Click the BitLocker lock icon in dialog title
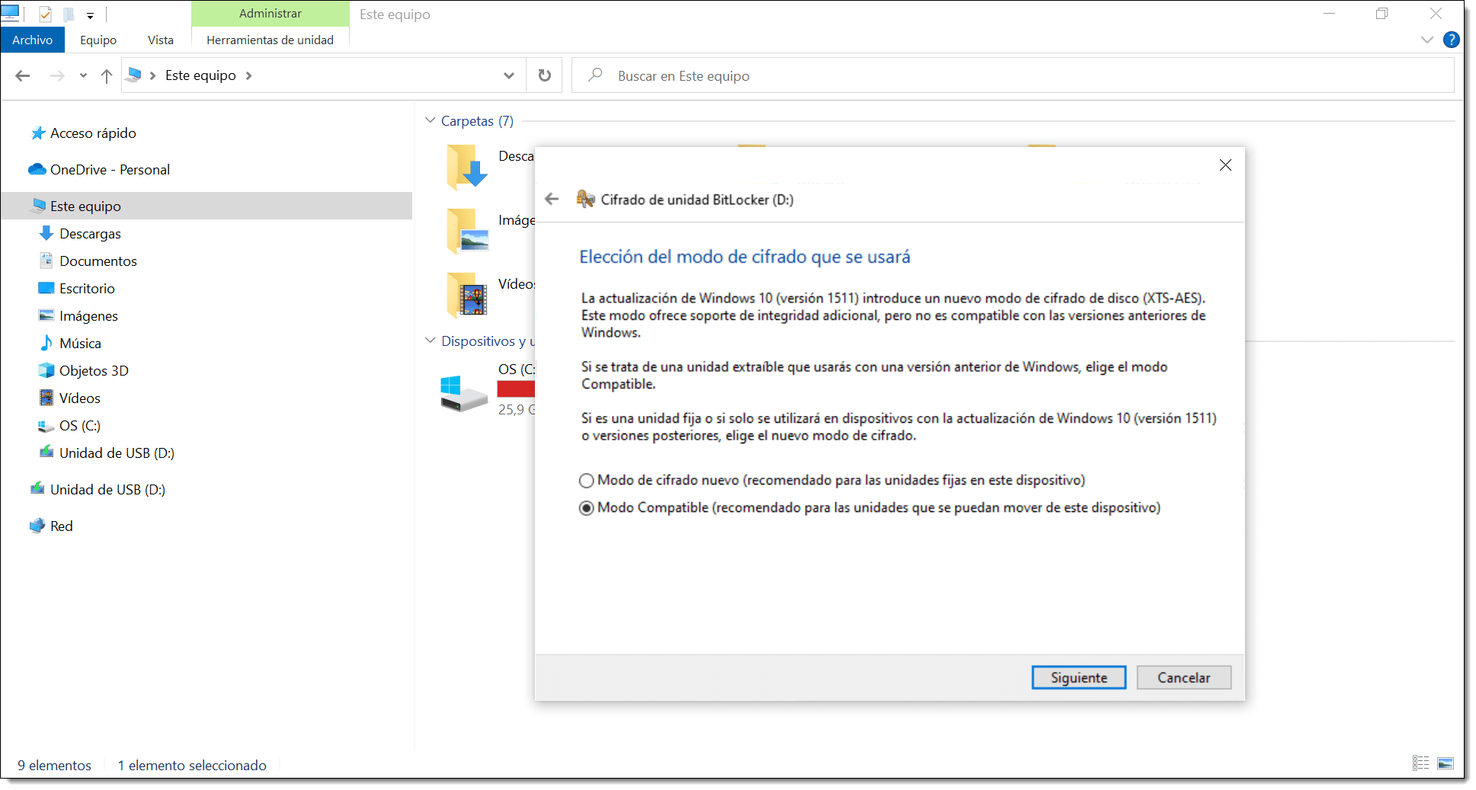Image resolution: width=1476 pixels, height=790 pixels. [x=585, y=200]
